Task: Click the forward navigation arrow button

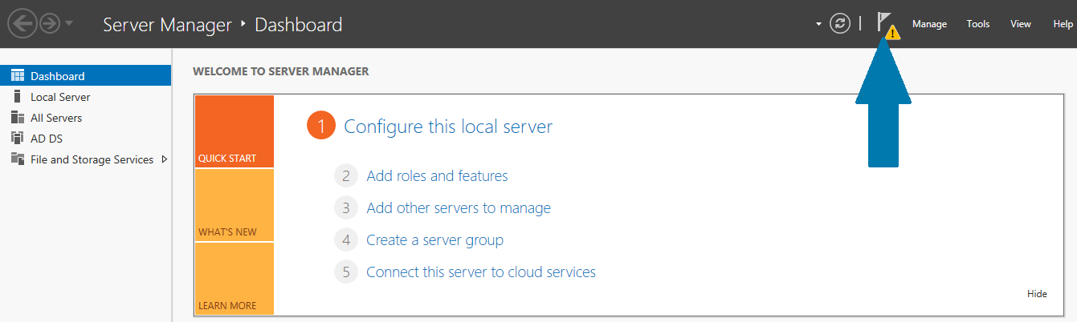Action: (x=50, y=24)
